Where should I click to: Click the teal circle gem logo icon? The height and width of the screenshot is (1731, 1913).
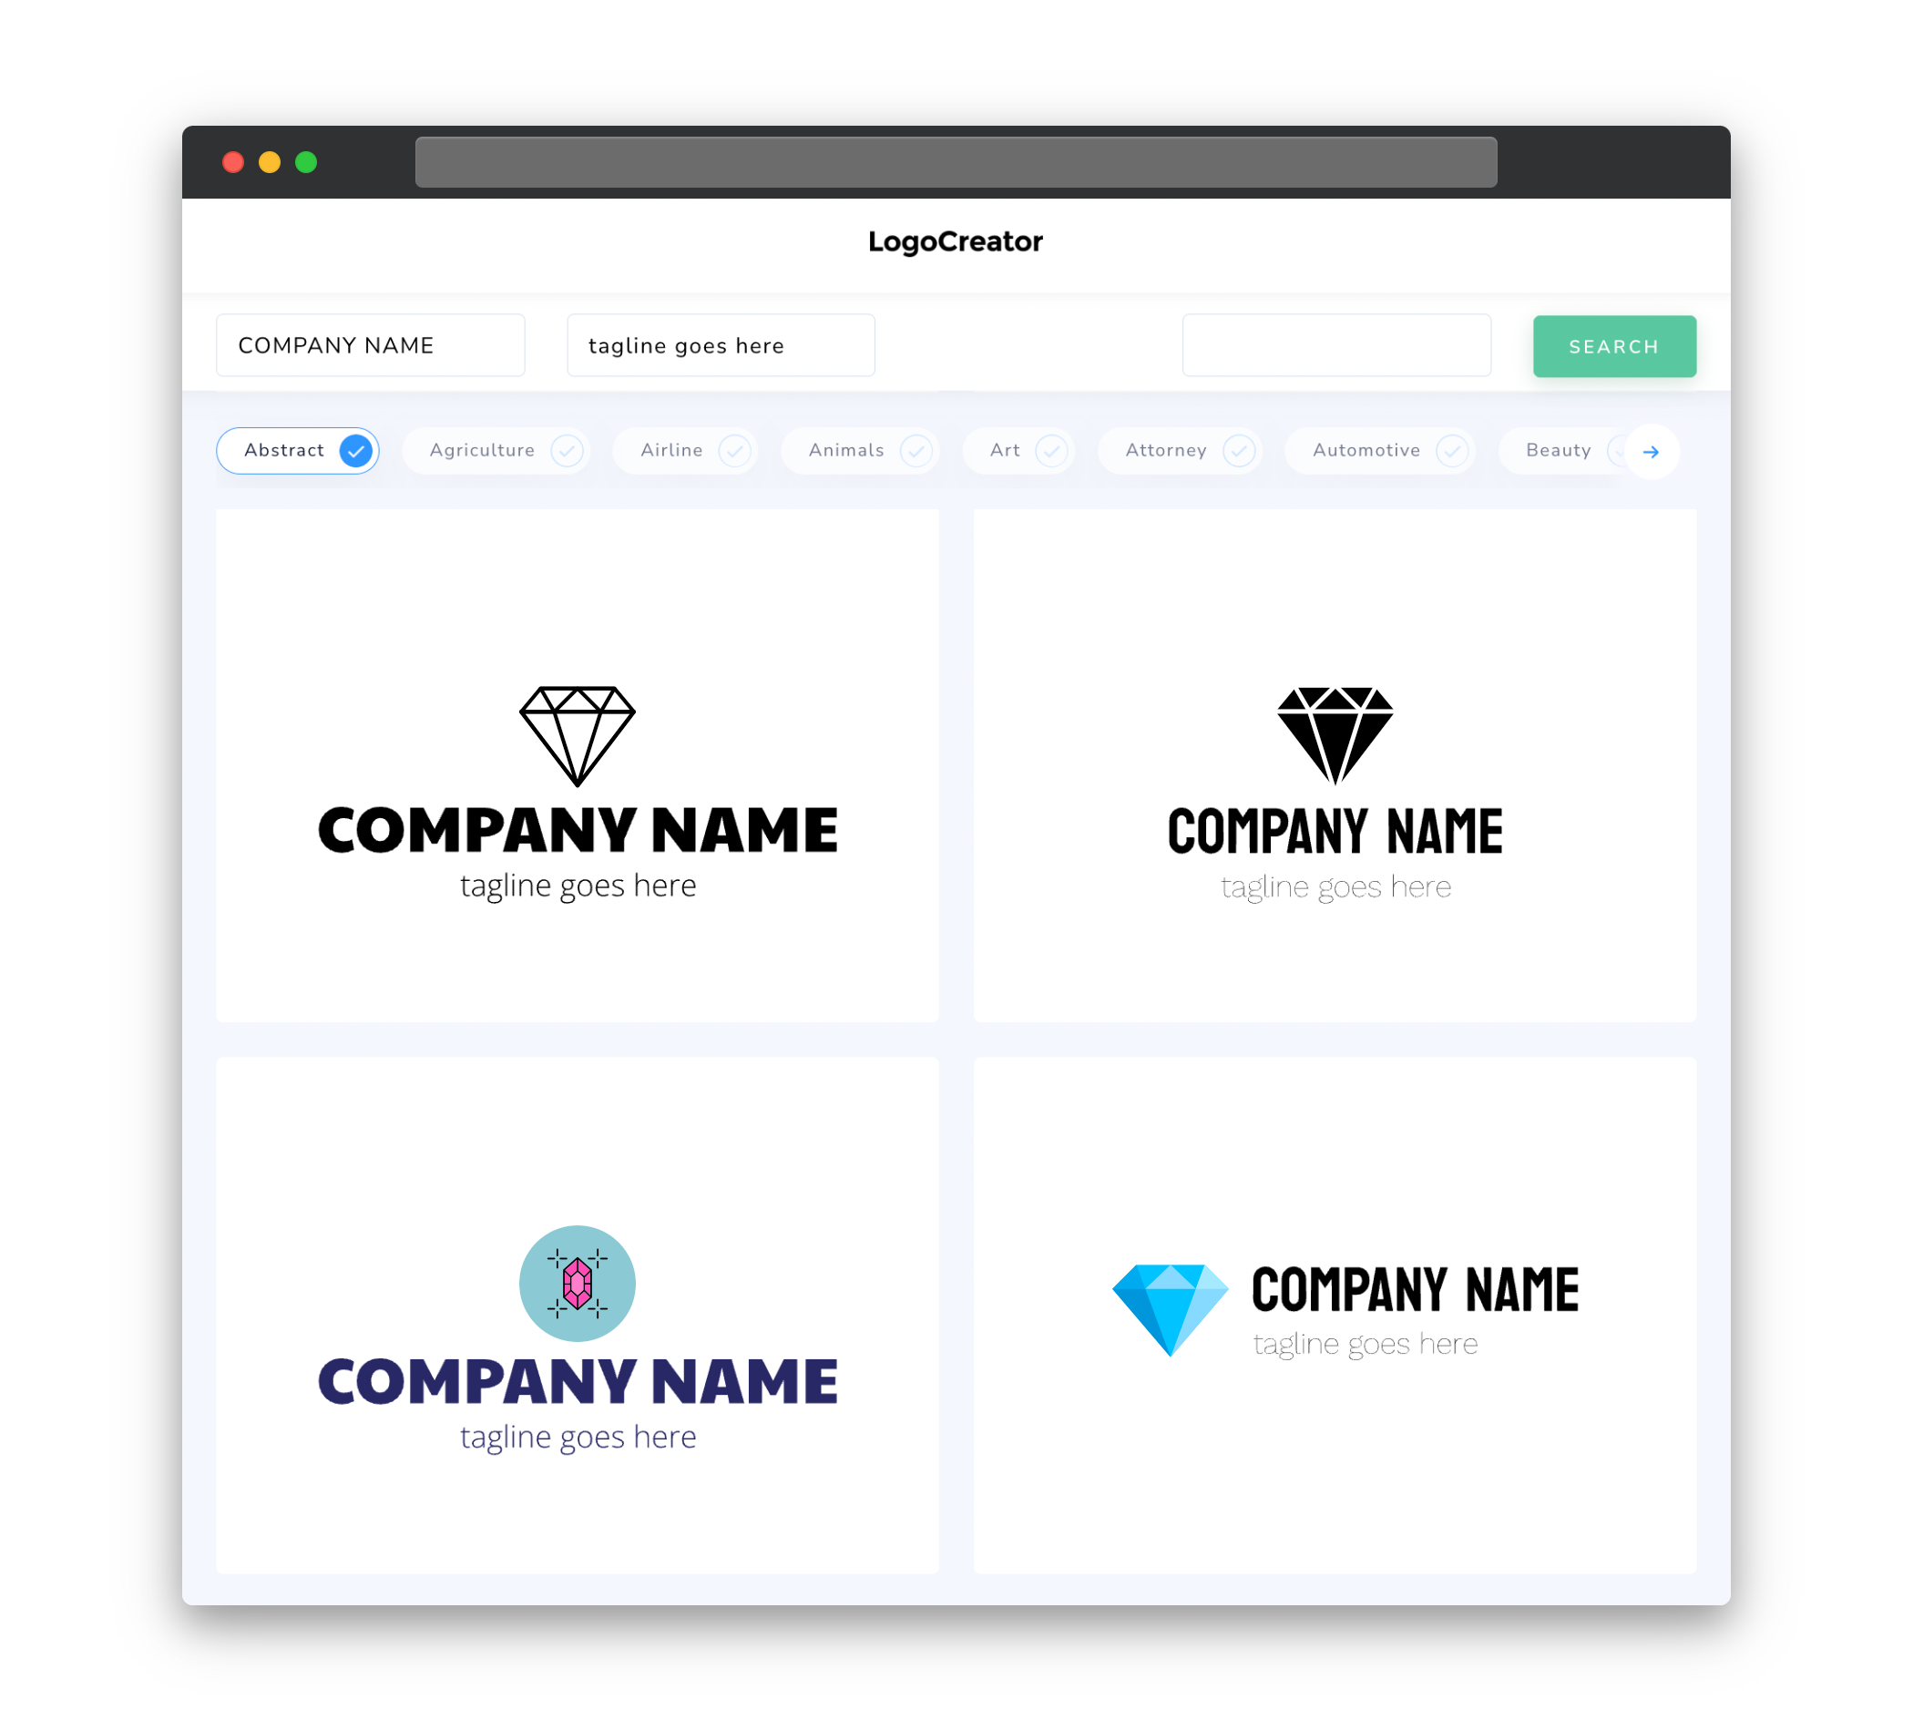(x=578, y=1281)
